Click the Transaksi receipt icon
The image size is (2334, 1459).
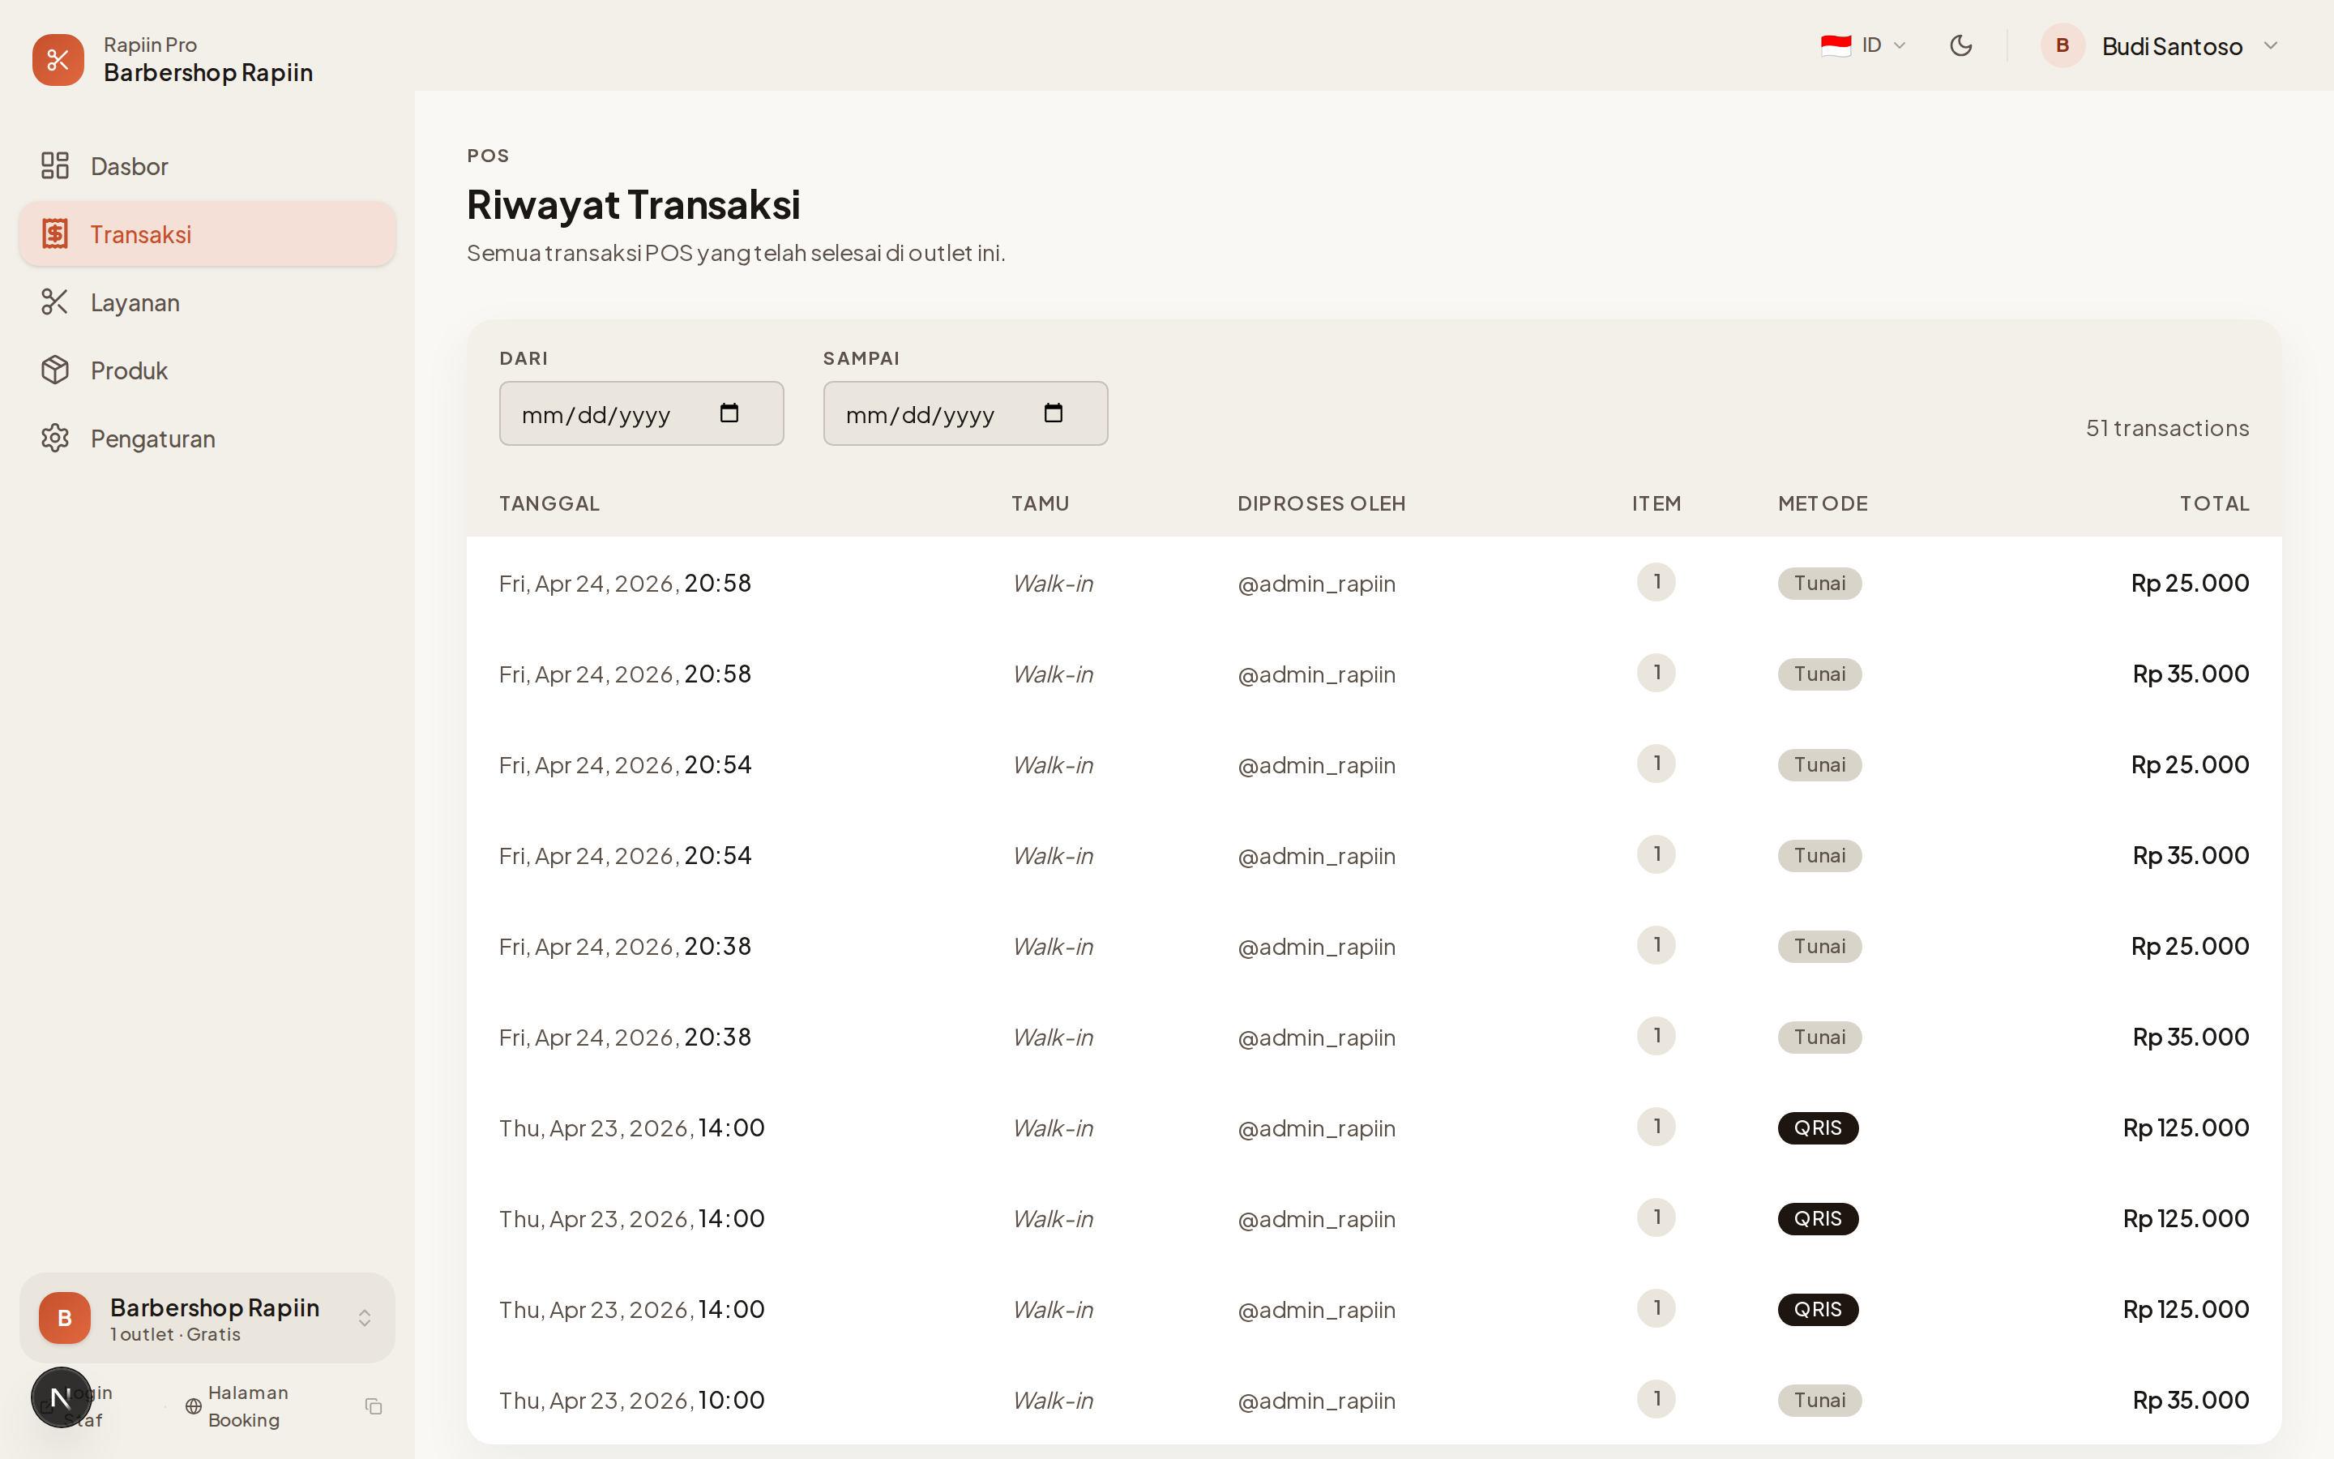click(55, 234)
